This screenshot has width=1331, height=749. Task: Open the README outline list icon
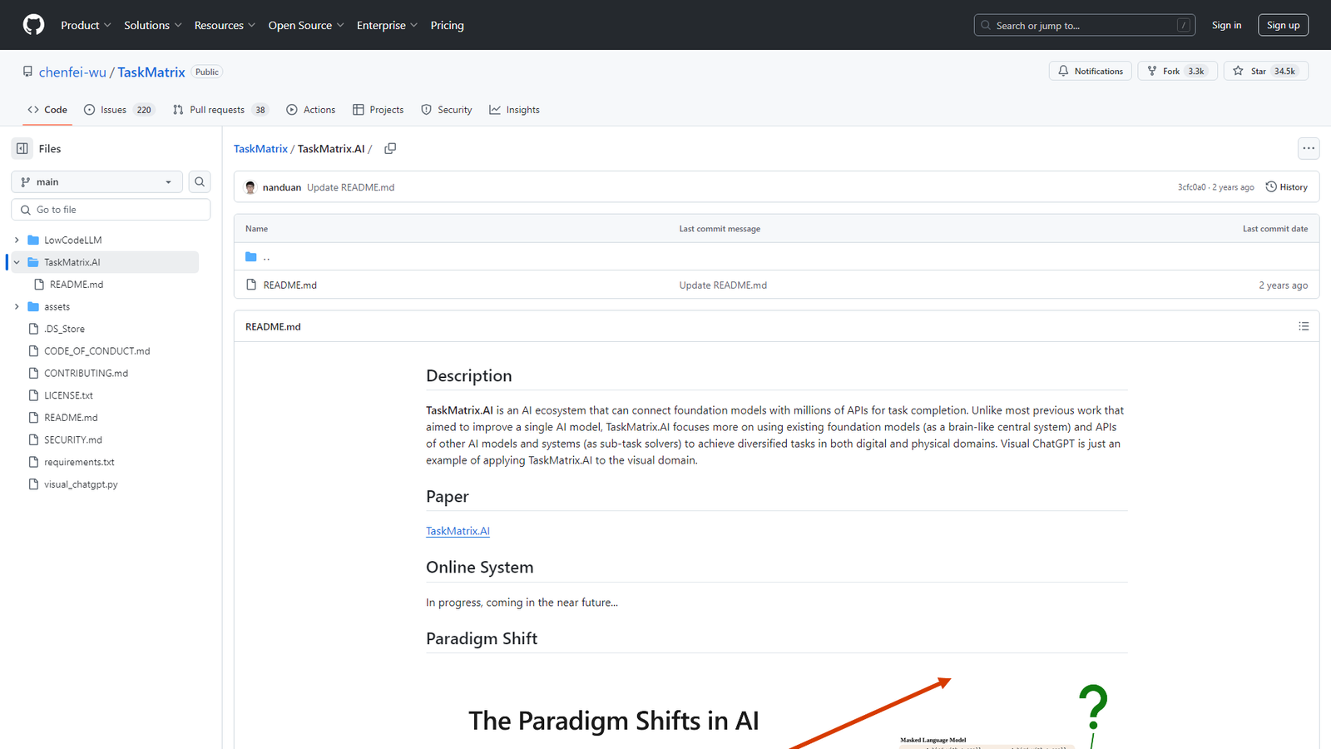tap(1304, 326)
